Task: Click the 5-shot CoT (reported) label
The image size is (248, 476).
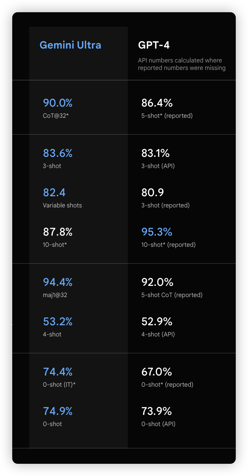Action: [x=172, y=295]
